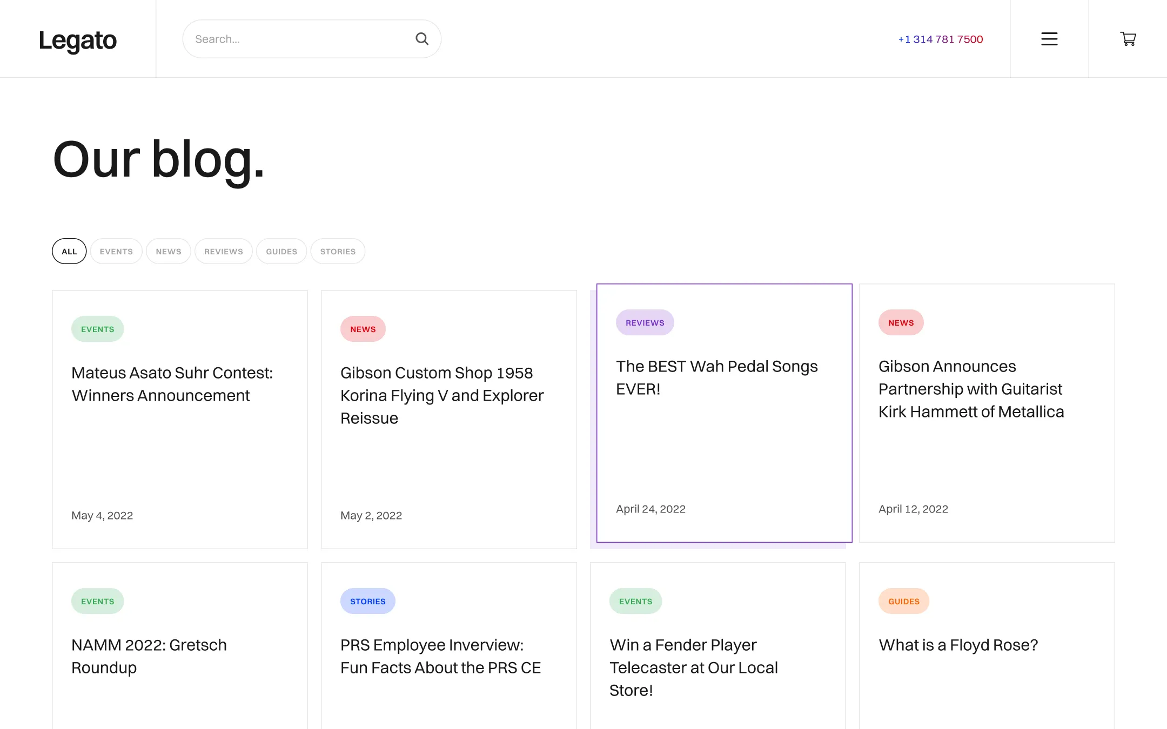Click inside the Search field
This screenshot has width=1167, height=729.
(x=297, y=39)
